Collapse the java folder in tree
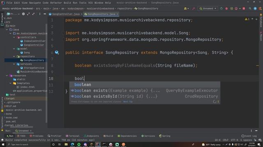Viewport: 263px width, 147px height. (x=7, y=30)
